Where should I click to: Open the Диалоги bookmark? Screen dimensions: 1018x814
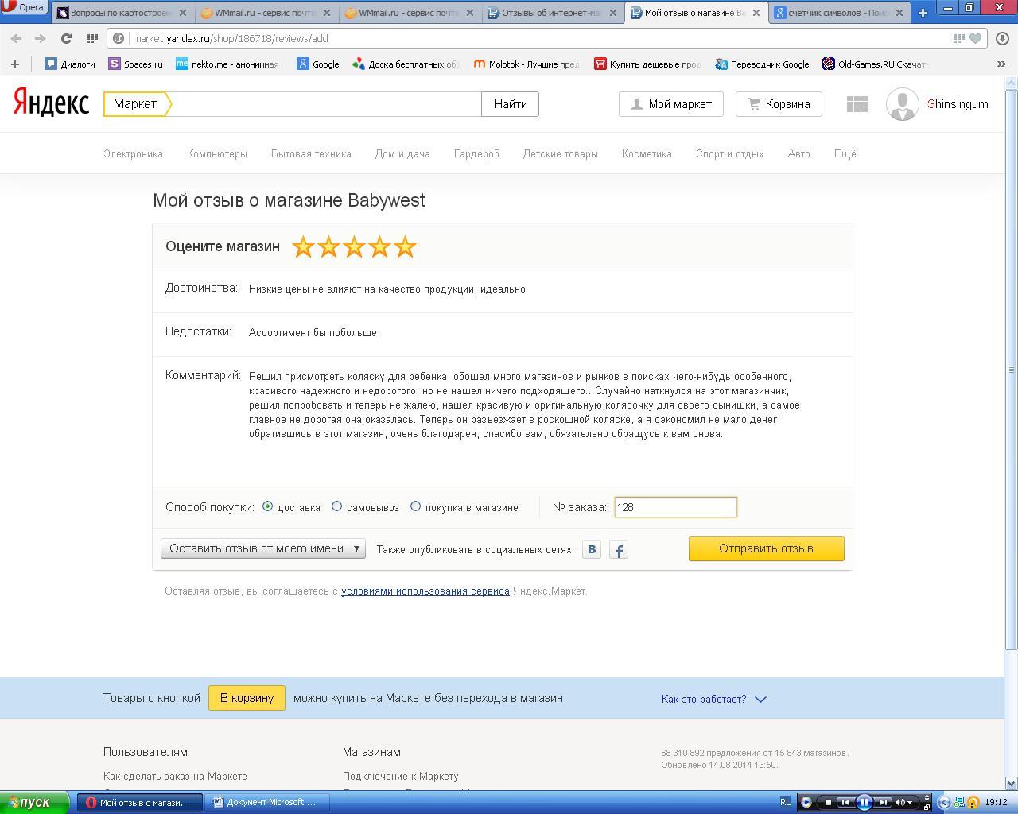click(x=70, y=64)
